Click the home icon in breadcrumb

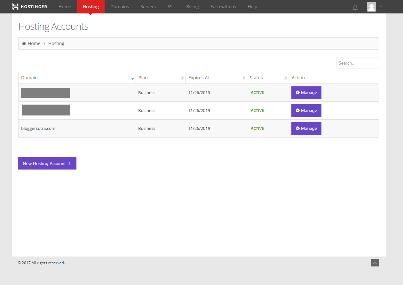point(24,44)
